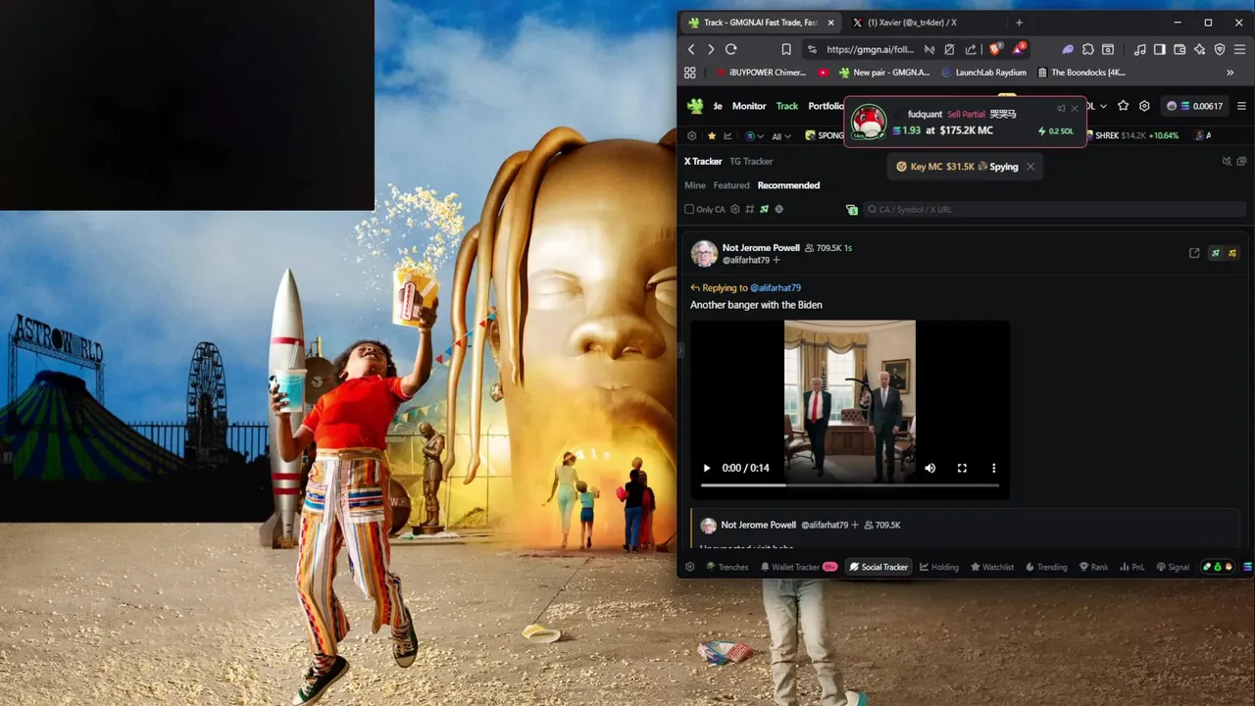
Task: Open the bookmarks apps grid icon
Action: (690, 73)
